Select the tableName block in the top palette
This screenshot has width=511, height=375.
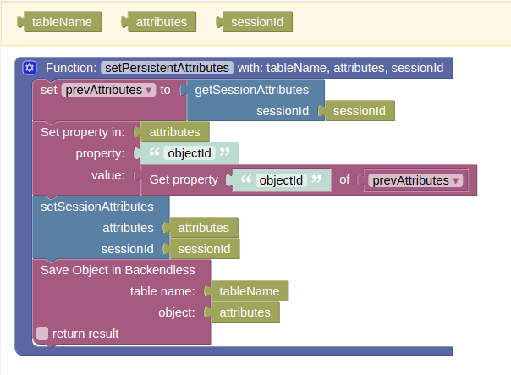click(59, 22)
